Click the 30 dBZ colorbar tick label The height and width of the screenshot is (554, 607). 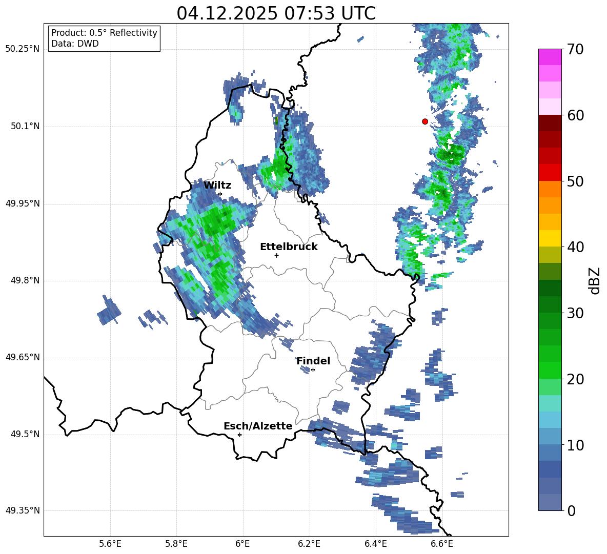(575, 313)
